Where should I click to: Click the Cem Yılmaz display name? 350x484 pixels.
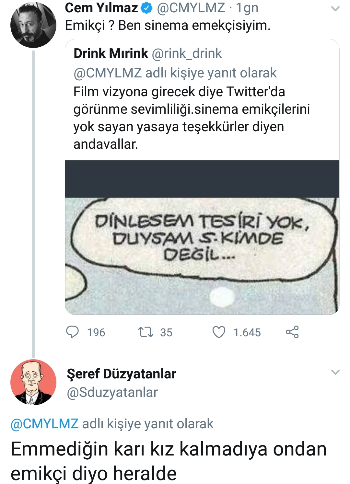pyautogui.click(x=101, y=8)
